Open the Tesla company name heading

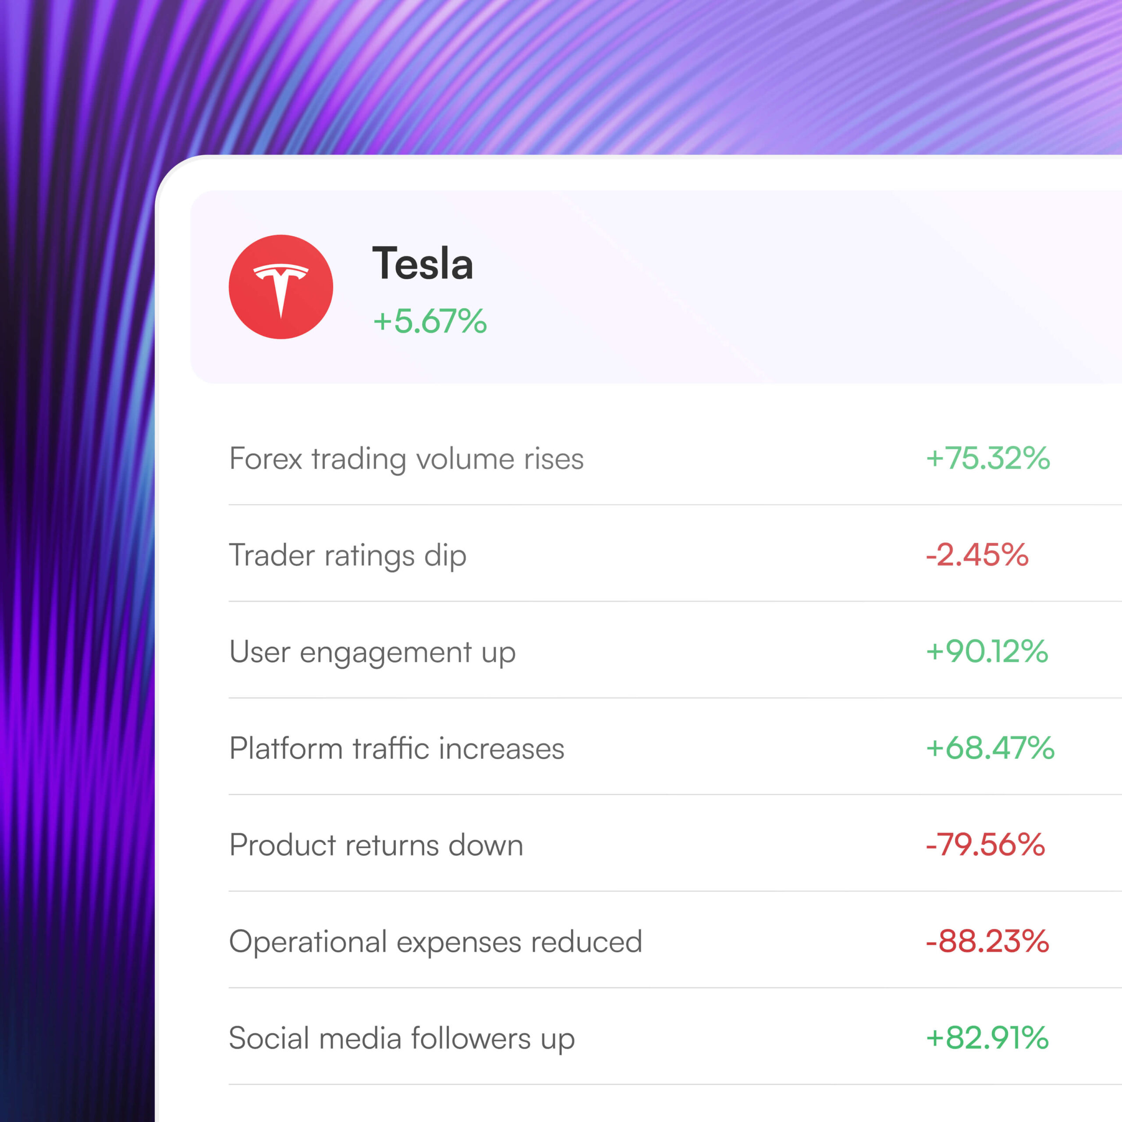422,264
